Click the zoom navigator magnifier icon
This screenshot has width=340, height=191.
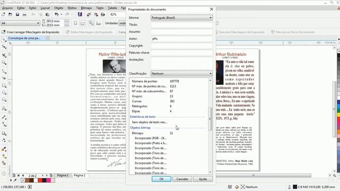(x=334, y=176)
